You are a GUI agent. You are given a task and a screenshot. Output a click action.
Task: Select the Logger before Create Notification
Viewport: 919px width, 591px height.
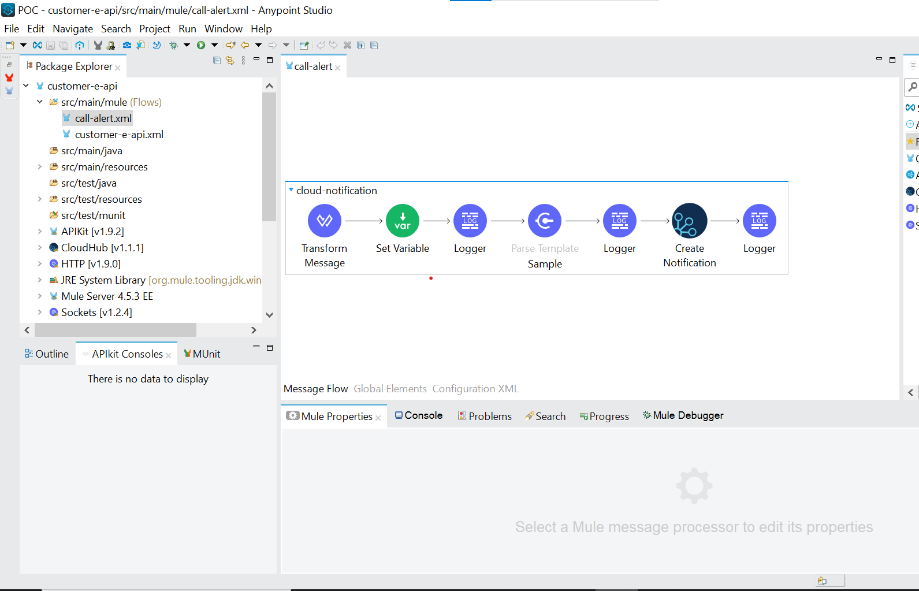(620, 221)
